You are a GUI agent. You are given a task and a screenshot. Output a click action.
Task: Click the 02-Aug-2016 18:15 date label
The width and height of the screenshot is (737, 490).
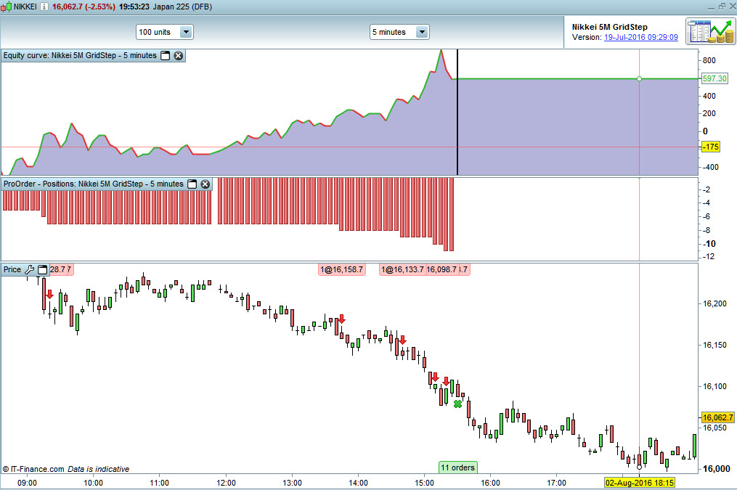click(x=639, y=483)
